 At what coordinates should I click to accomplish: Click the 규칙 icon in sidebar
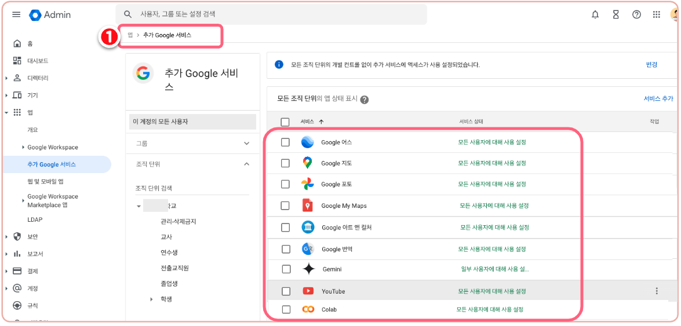click(17, 305)
